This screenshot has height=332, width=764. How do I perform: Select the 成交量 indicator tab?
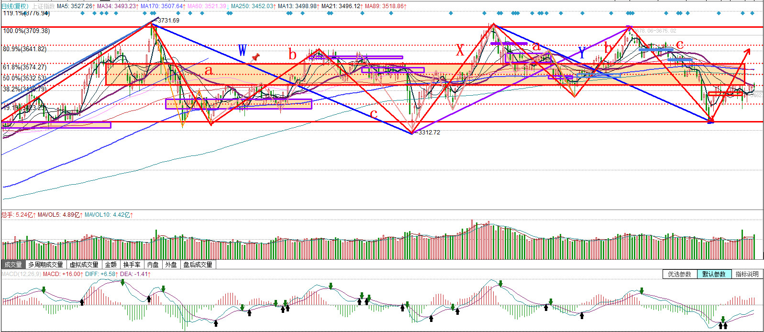tap(13, 265)
